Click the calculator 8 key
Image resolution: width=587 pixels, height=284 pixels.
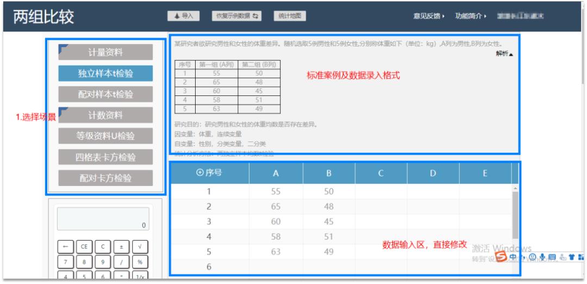(x=84, y=262)
